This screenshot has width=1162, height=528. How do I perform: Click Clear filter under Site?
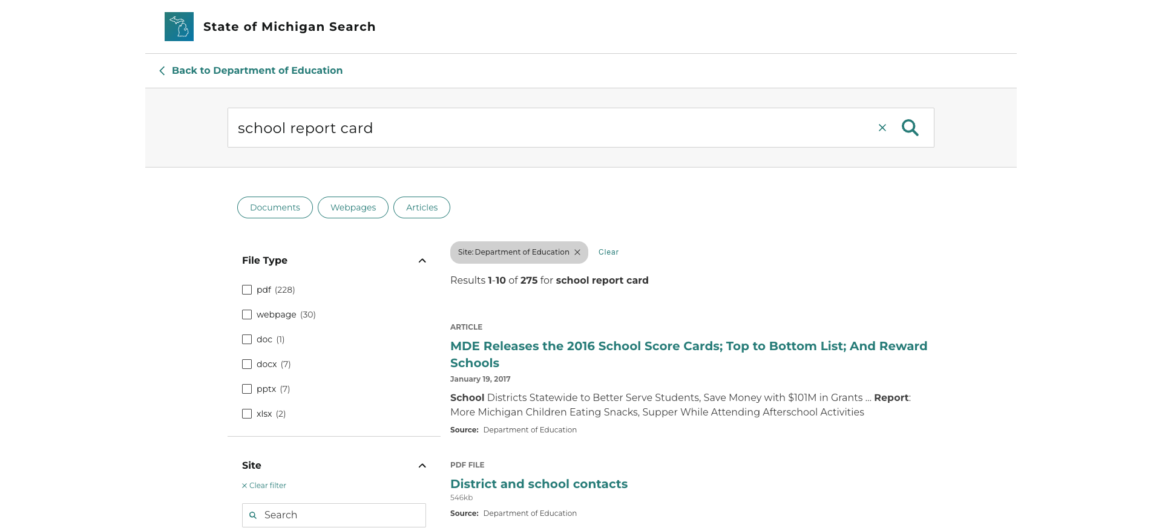(264, 486)
